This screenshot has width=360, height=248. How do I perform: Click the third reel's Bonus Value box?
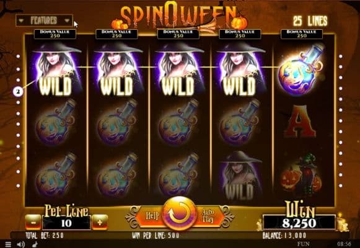pyautogui.click(x=178, y=34)
